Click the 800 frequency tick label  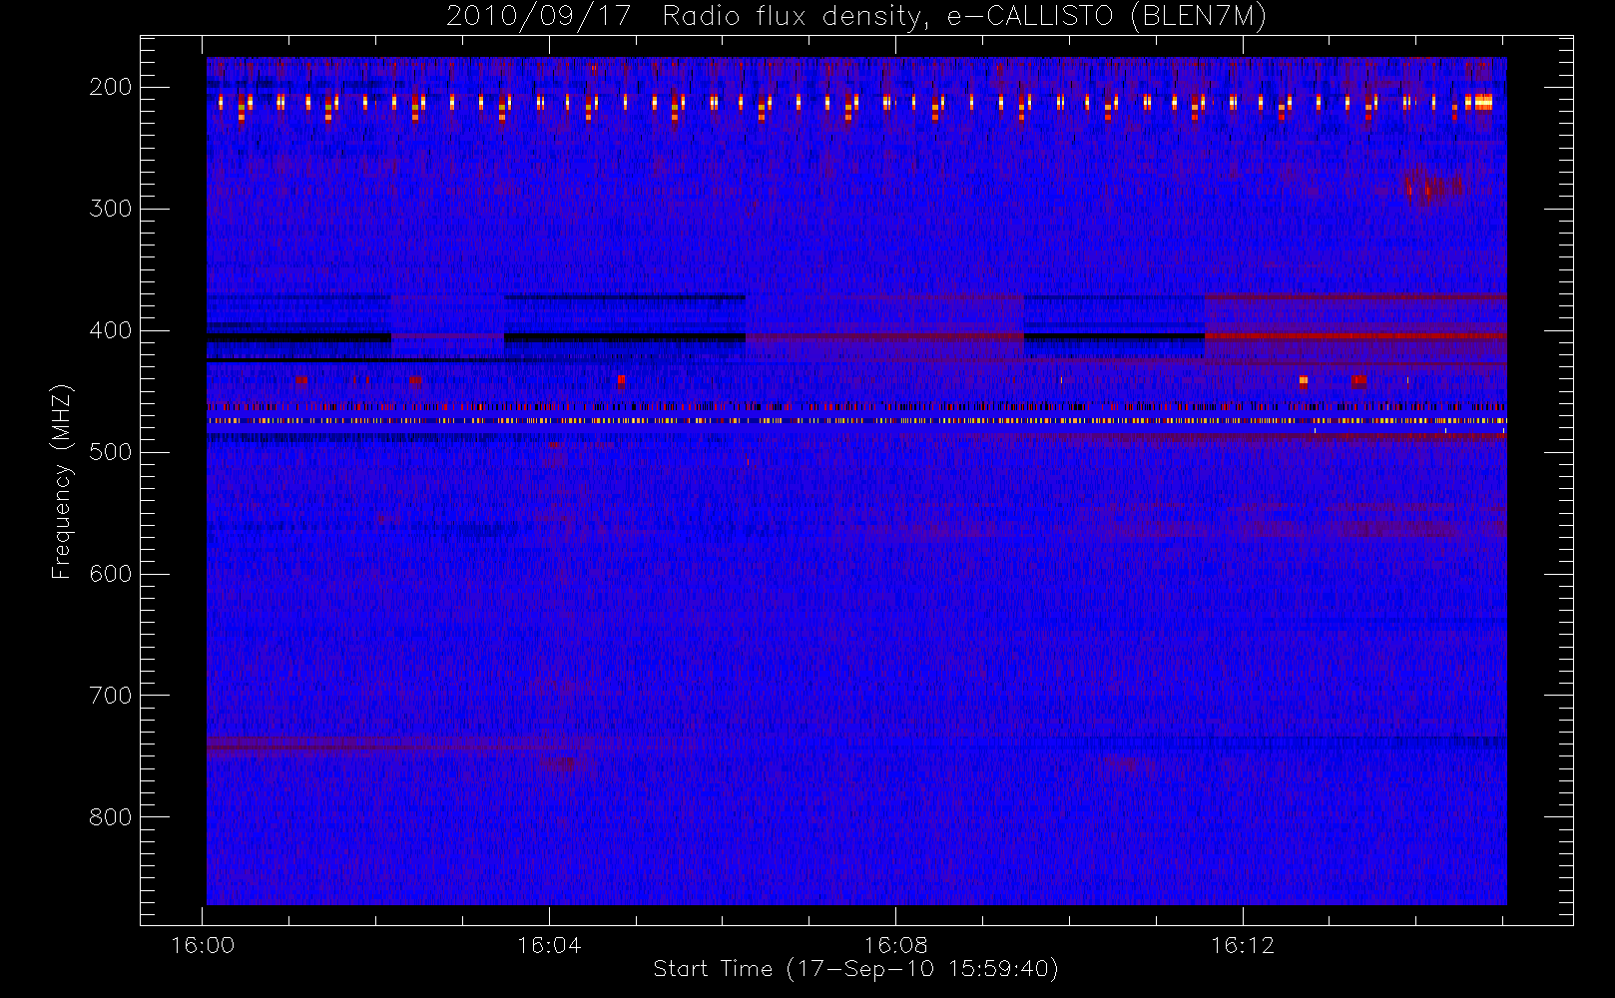pyautogui.click(x=111, y=817)
